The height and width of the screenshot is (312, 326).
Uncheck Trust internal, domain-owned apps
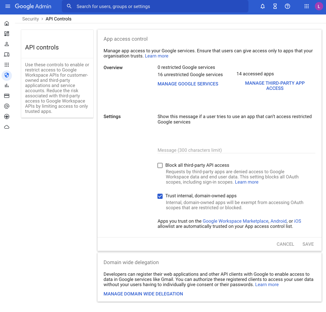coord(160,196)
